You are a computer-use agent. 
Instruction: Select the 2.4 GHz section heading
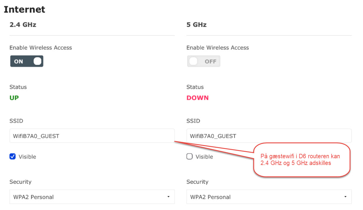coord(23,25)
